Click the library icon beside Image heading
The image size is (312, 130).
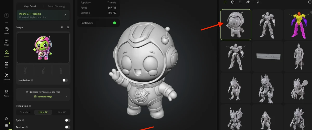[68, 27]
